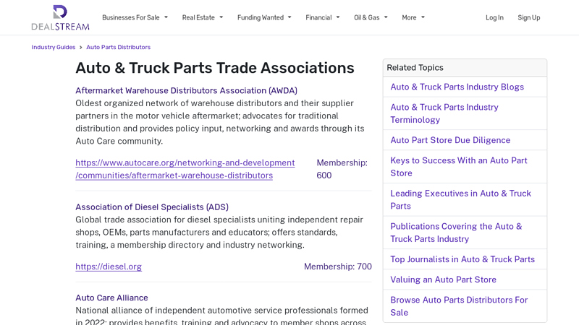Visit the autocare.org AWDA link
This screenshot has height=325, width=579.
click(x=185, y=169)
